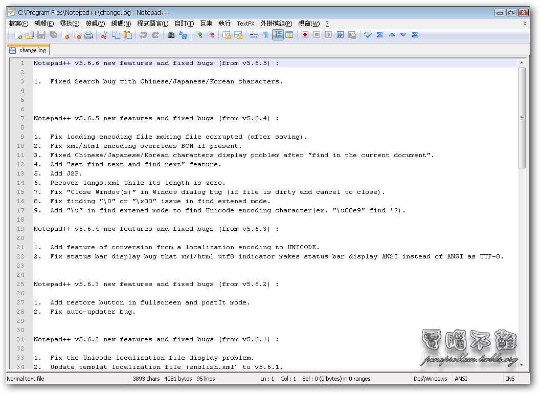Viewport: 540px width, 394px height.
Task: Click the Zoom in magnifier icon
Action: (198, 35)
